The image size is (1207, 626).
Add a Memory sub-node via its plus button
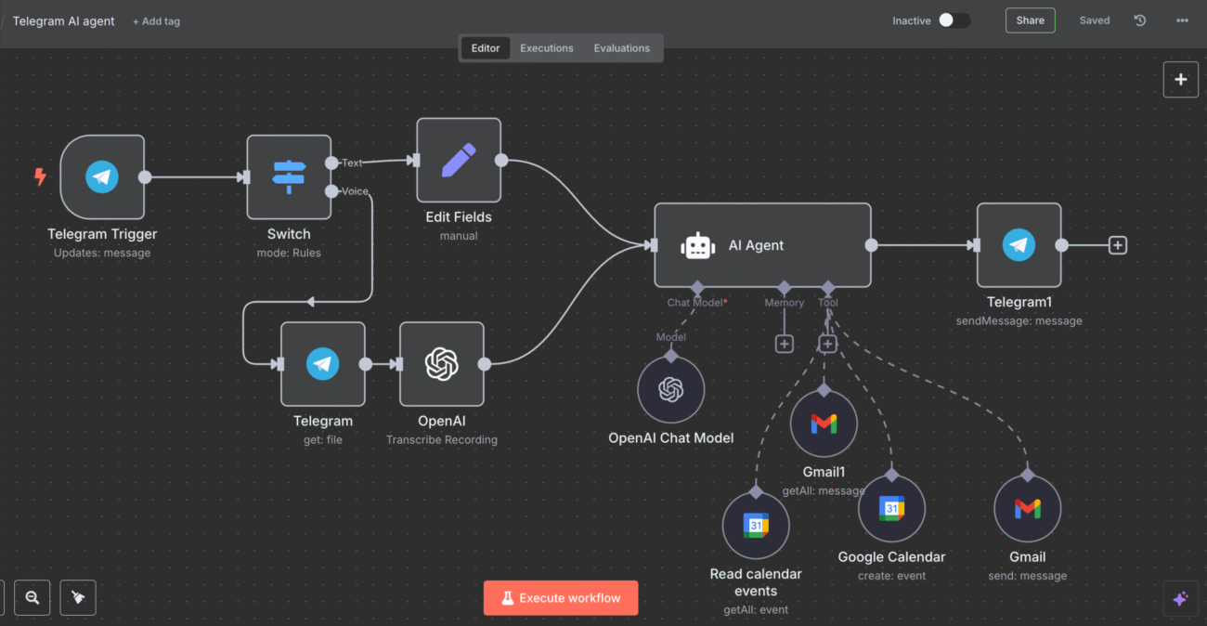tap(784, 343)
